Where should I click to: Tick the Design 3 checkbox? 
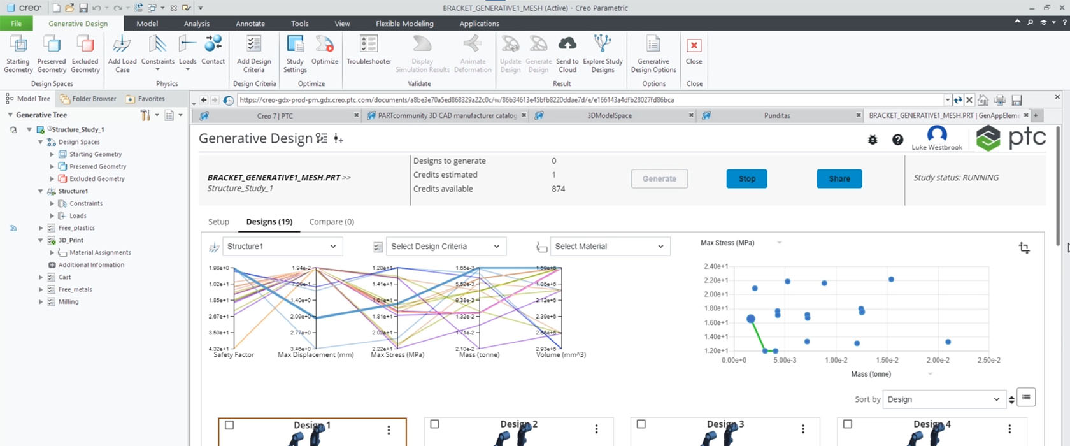(x=641, y=424)
